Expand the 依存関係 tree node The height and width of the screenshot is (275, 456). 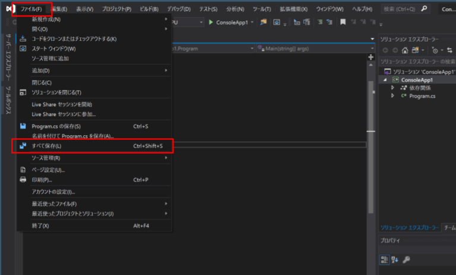tap(392, 88)
